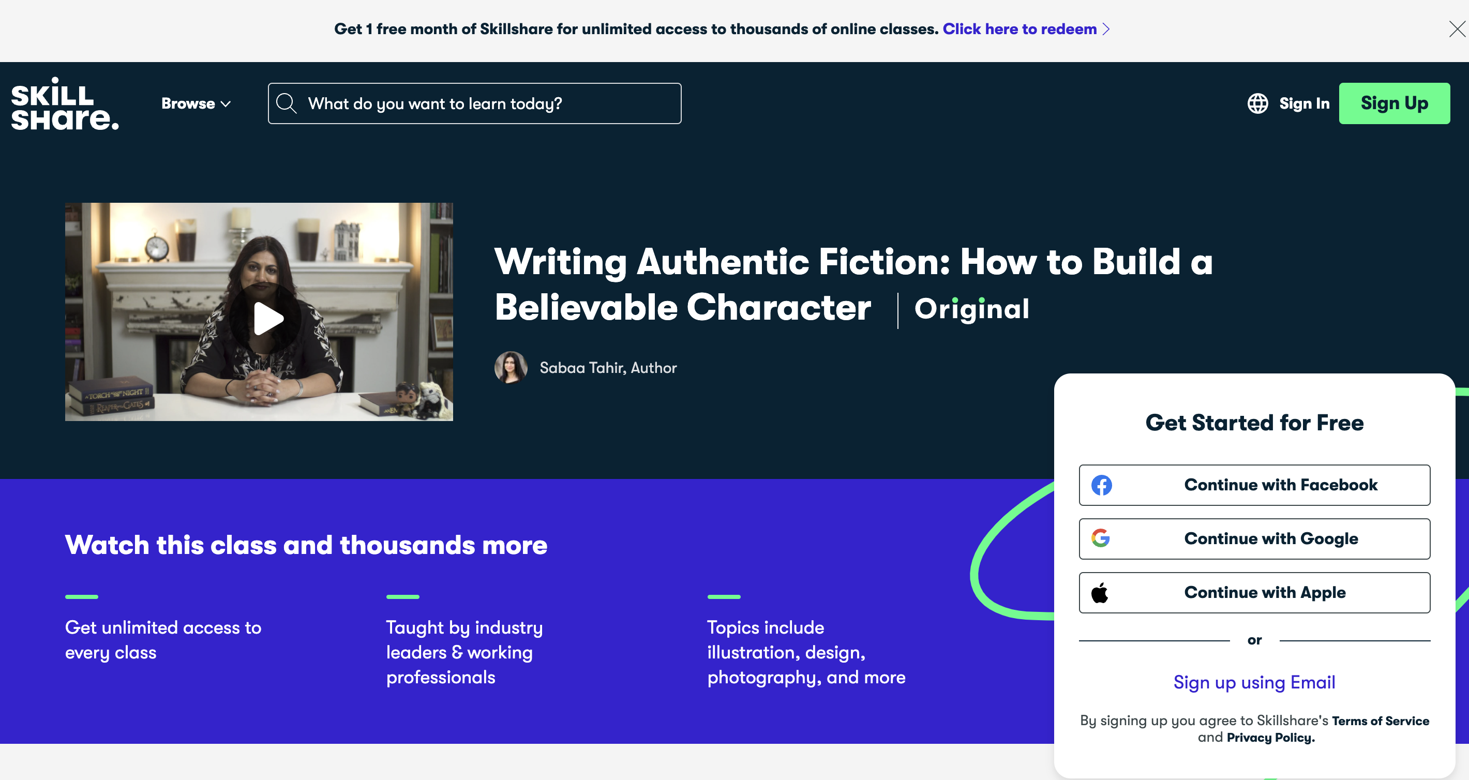This screenshot has height=780, width=1469.
Task: Click the Browse chevron arrow
Action: (227, 103)
